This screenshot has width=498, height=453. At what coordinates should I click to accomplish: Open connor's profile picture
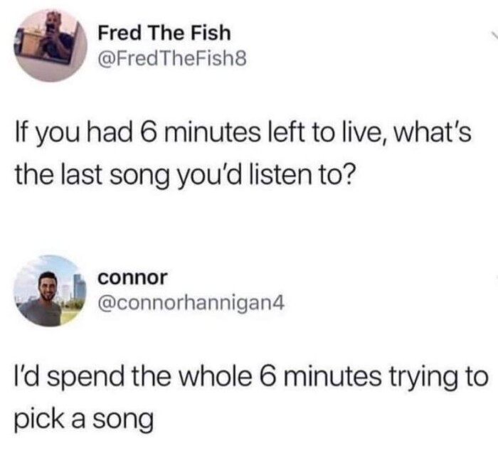51,291
